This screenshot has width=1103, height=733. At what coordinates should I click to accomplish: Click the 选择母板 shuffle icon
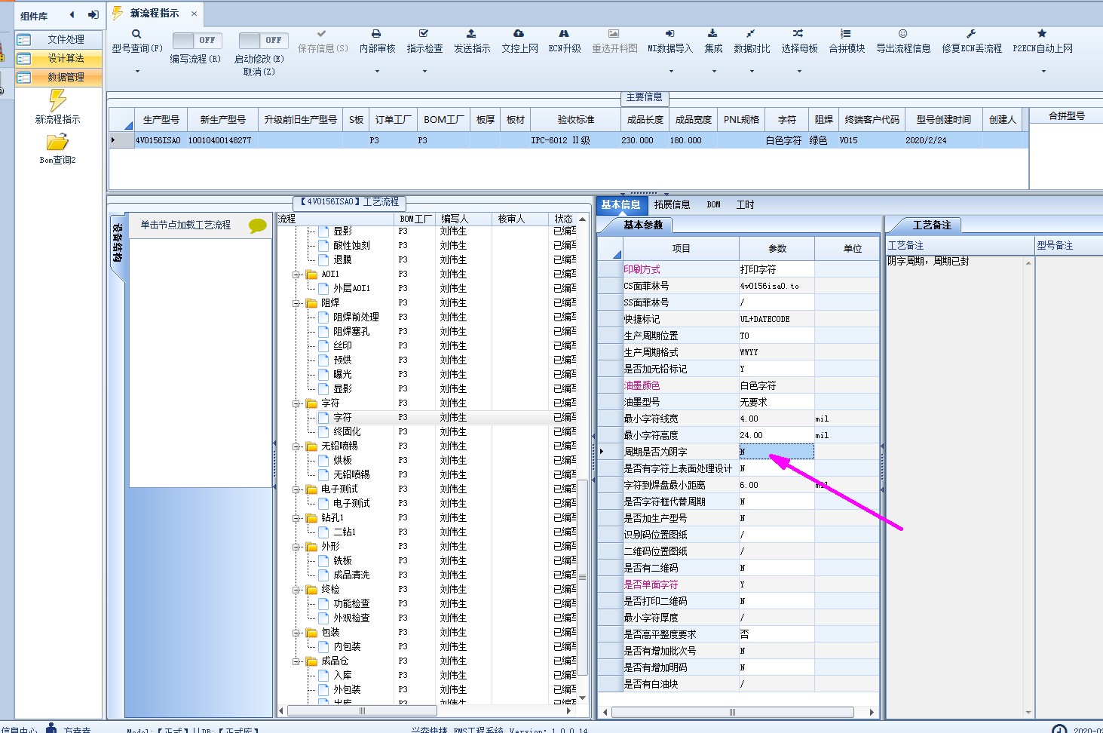[798, 34]
